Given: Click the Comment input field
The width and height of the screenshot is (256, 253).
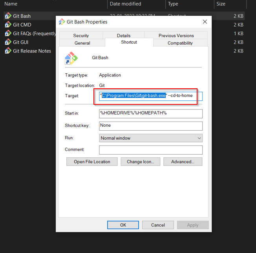Looking at the screenshot, I should tap(151, 150).
